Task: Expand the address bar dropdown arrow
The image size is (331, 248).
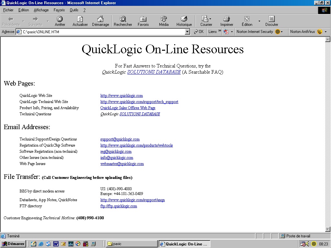Action: tap(187, 32)
